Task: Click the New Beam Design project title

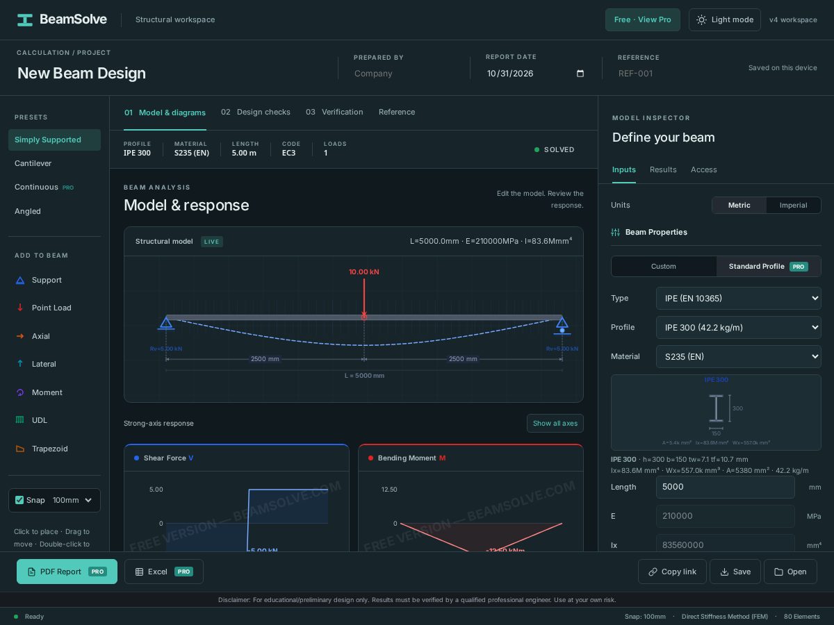Action: pyautogui.click(x=81, y=74)
